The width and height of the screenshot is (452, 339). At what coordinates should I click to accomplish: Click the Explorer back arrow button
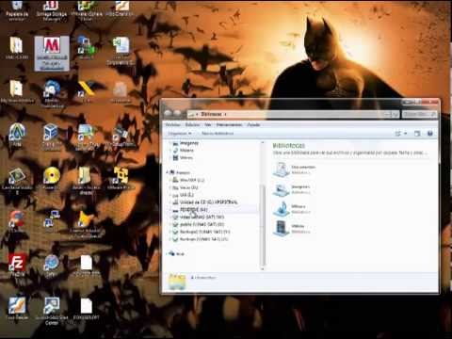point(169,114)
